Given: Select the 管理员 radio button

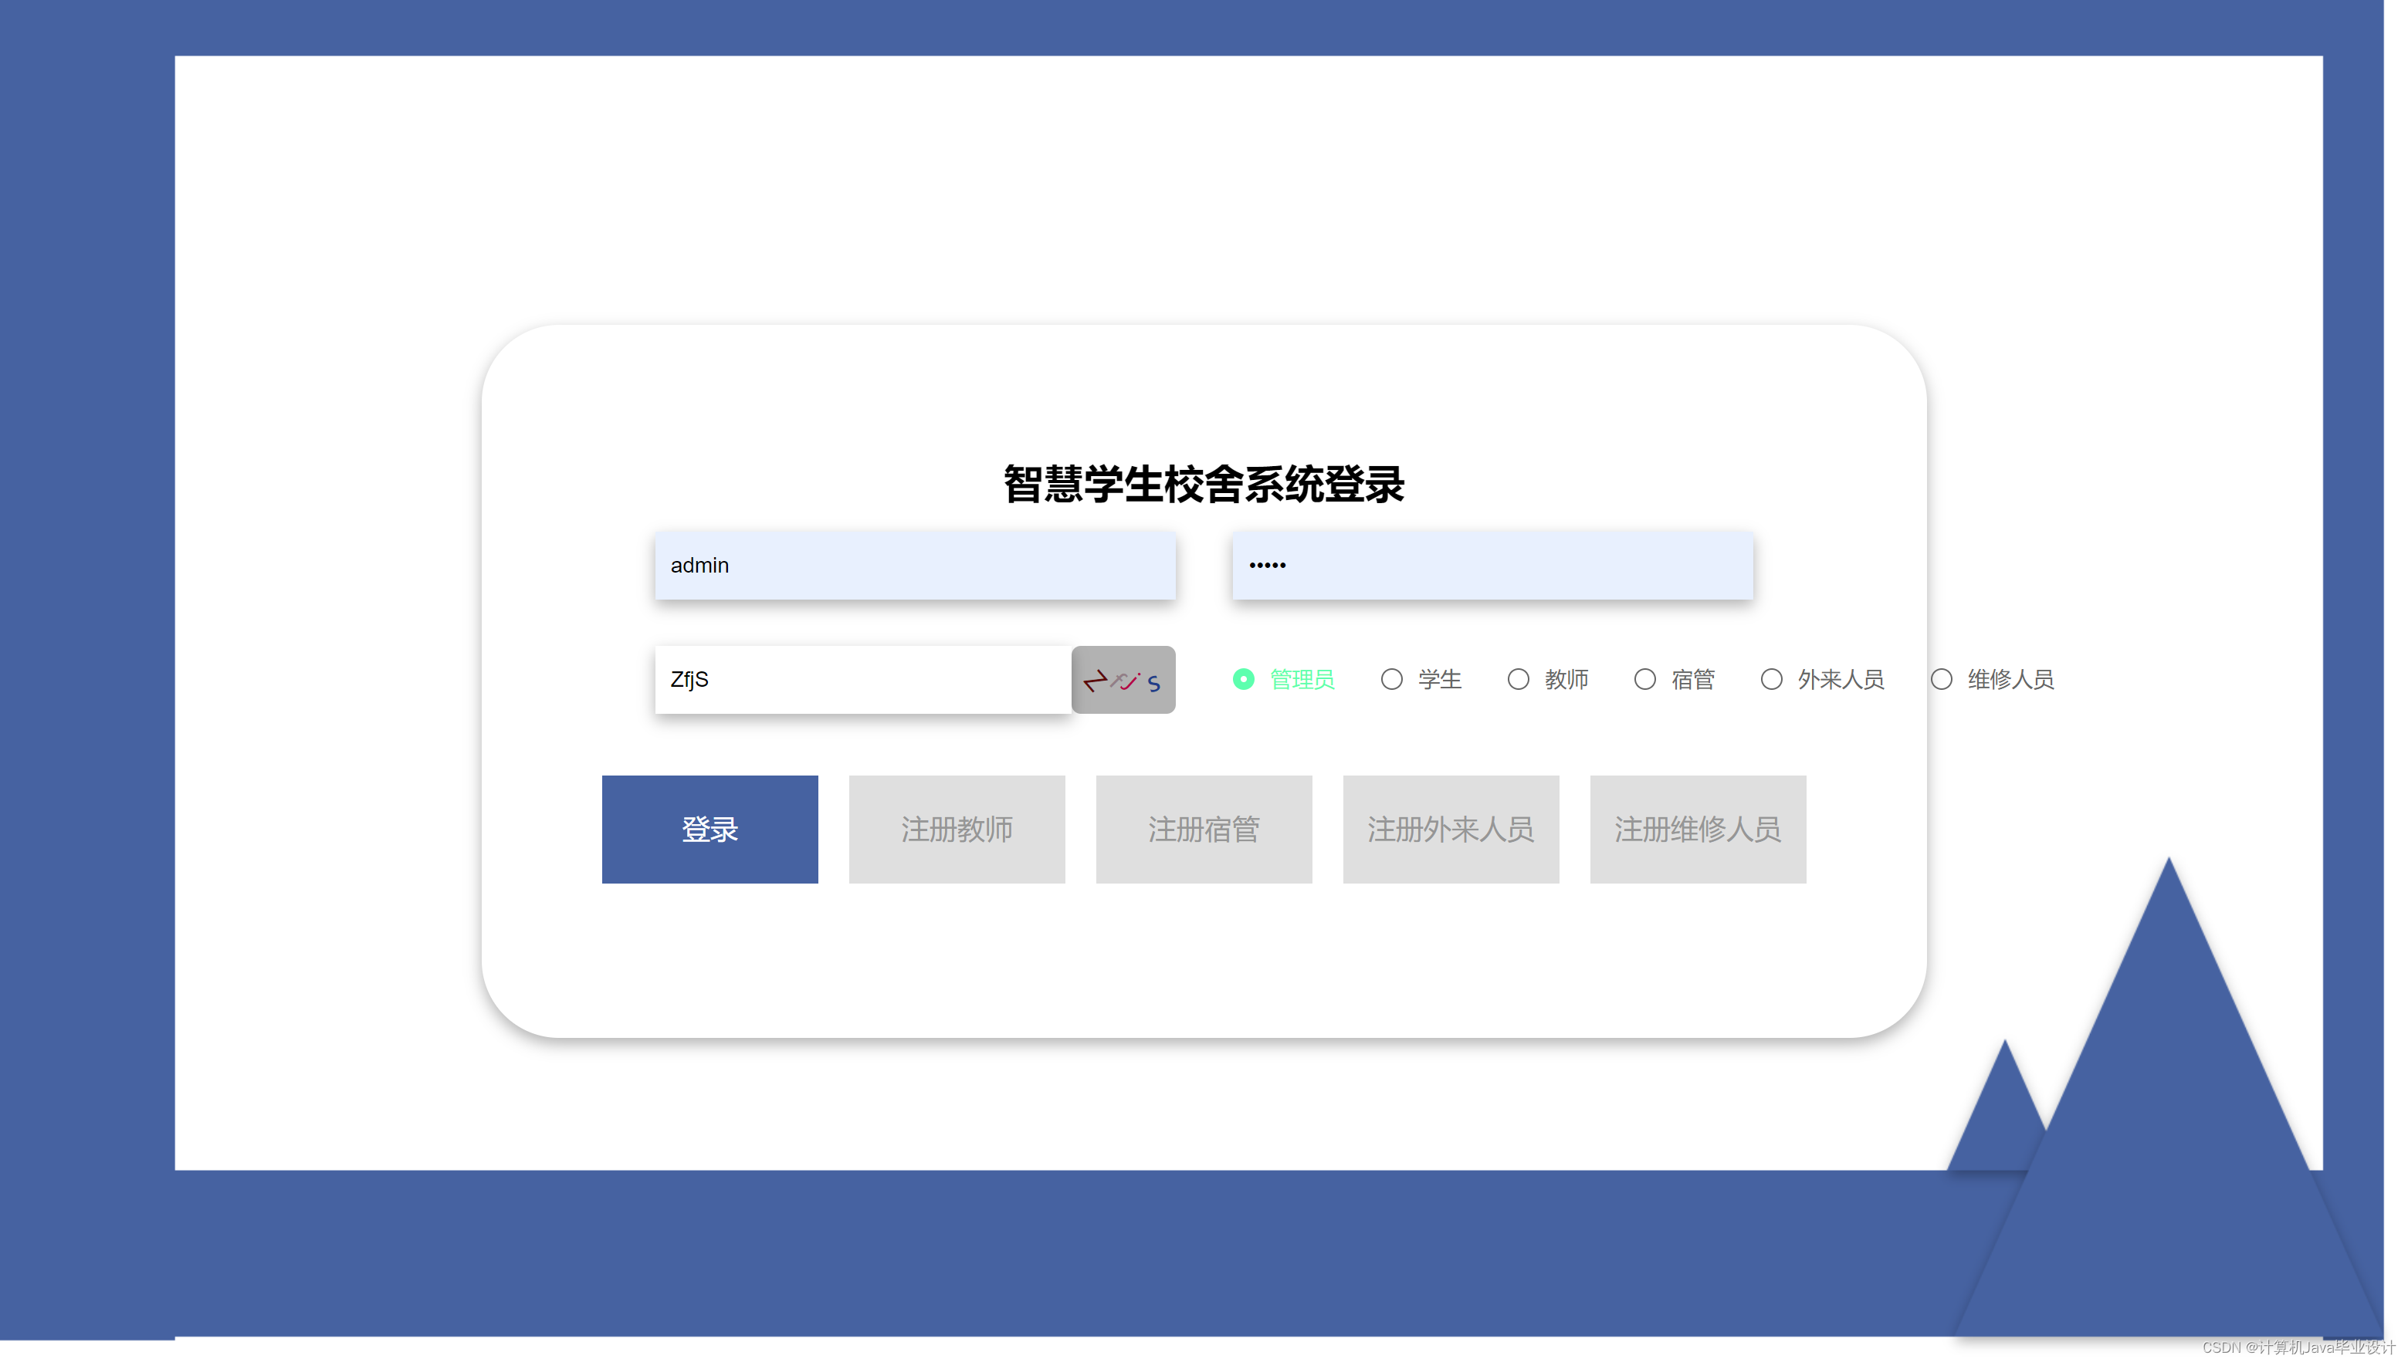Looking at the screenshot, I should coord(1243,680).
